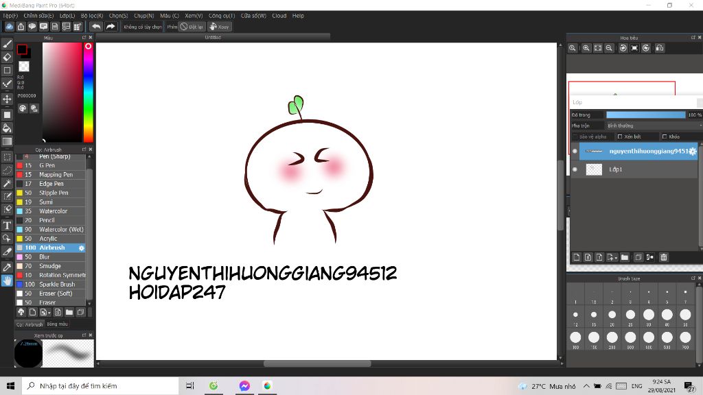Screen dimensions: 703x395
Task: Open Messenger from the taskbar
Action: click(244, 385)
